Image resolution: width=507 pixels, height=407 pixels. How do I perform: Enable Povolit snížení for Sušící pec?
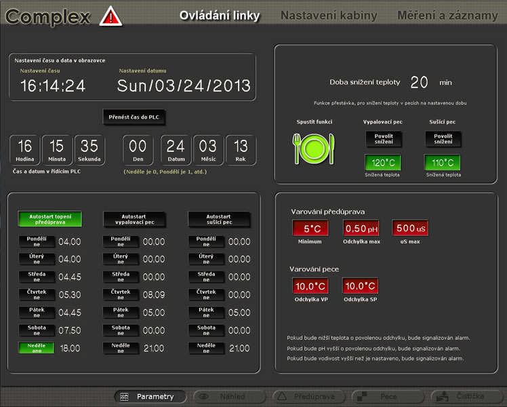click(443, 139)
